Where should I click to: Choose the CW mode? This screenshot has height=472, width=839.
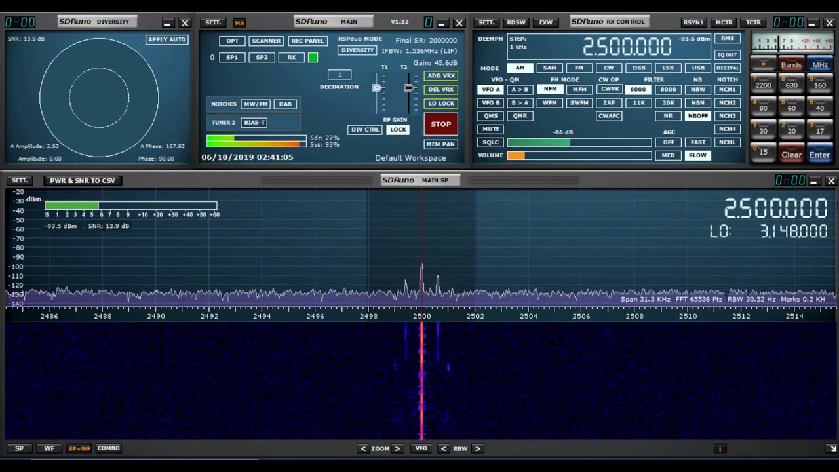click(x=609, y=68)
